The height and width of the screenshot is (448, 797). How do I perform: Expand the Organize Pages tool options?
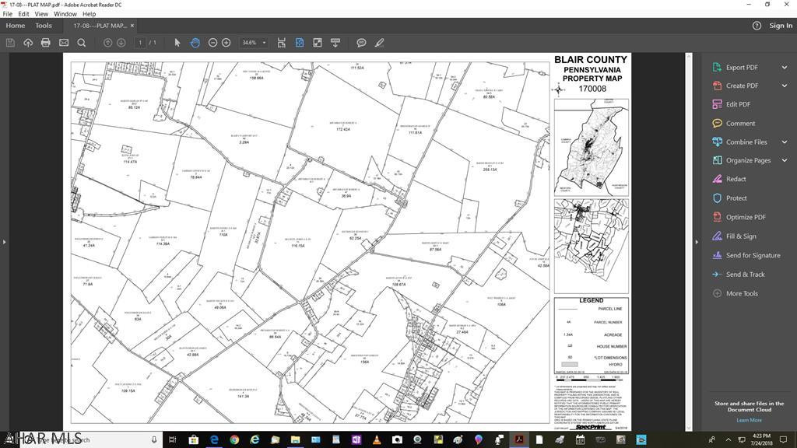784,160
